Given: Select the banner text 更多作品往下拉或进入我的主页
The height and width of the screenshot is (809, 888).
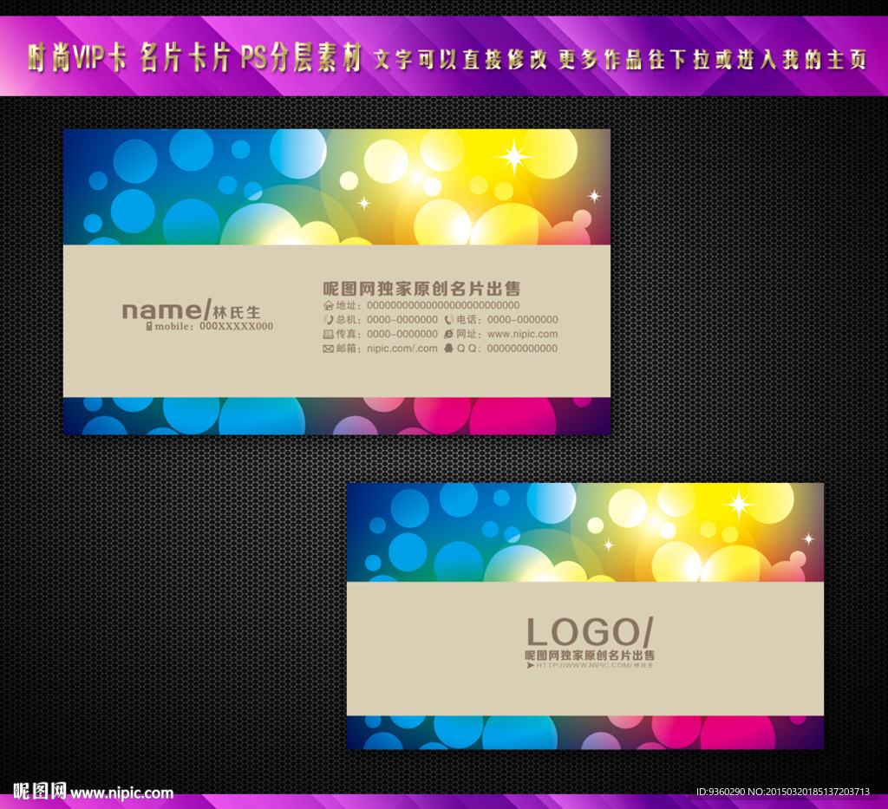Looking at the screenshot, I should pyautogui.click(x=713, y=59).
